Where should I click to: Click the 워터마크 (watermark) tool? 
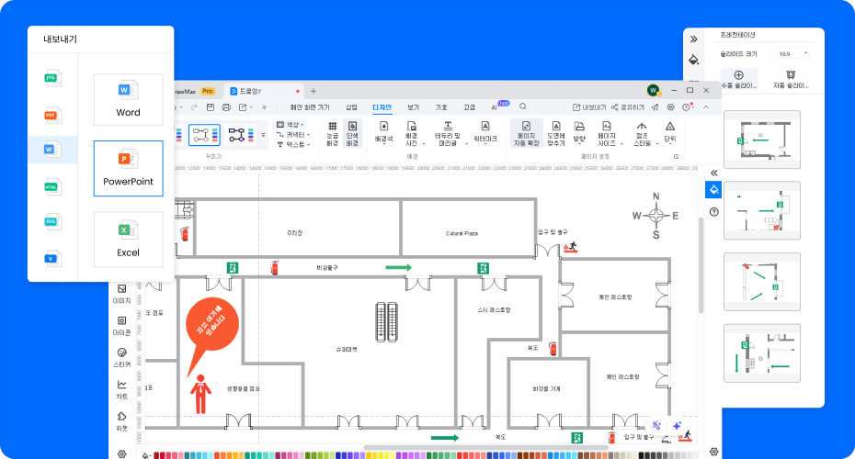pyautogui.click(x=484, y=132)
